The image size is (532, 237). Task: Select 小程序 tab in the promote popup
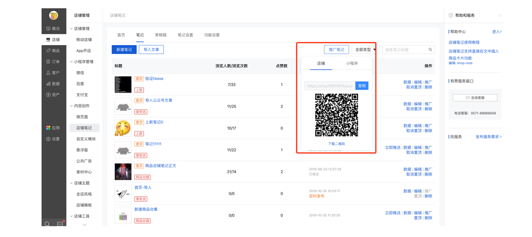352,63
